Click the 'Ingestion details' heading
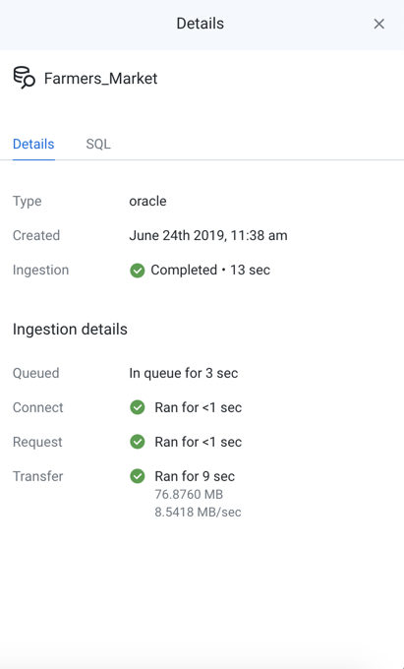This screenshot has height=669, width=404. pos(70,330)
